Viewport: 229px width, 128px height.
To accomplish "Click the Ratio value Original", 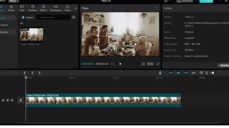I will pyautogui.click(x=189, y=32).
